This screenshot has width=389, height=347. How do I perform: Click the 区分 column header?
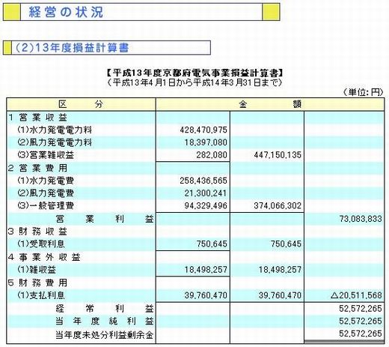(81, 104)
